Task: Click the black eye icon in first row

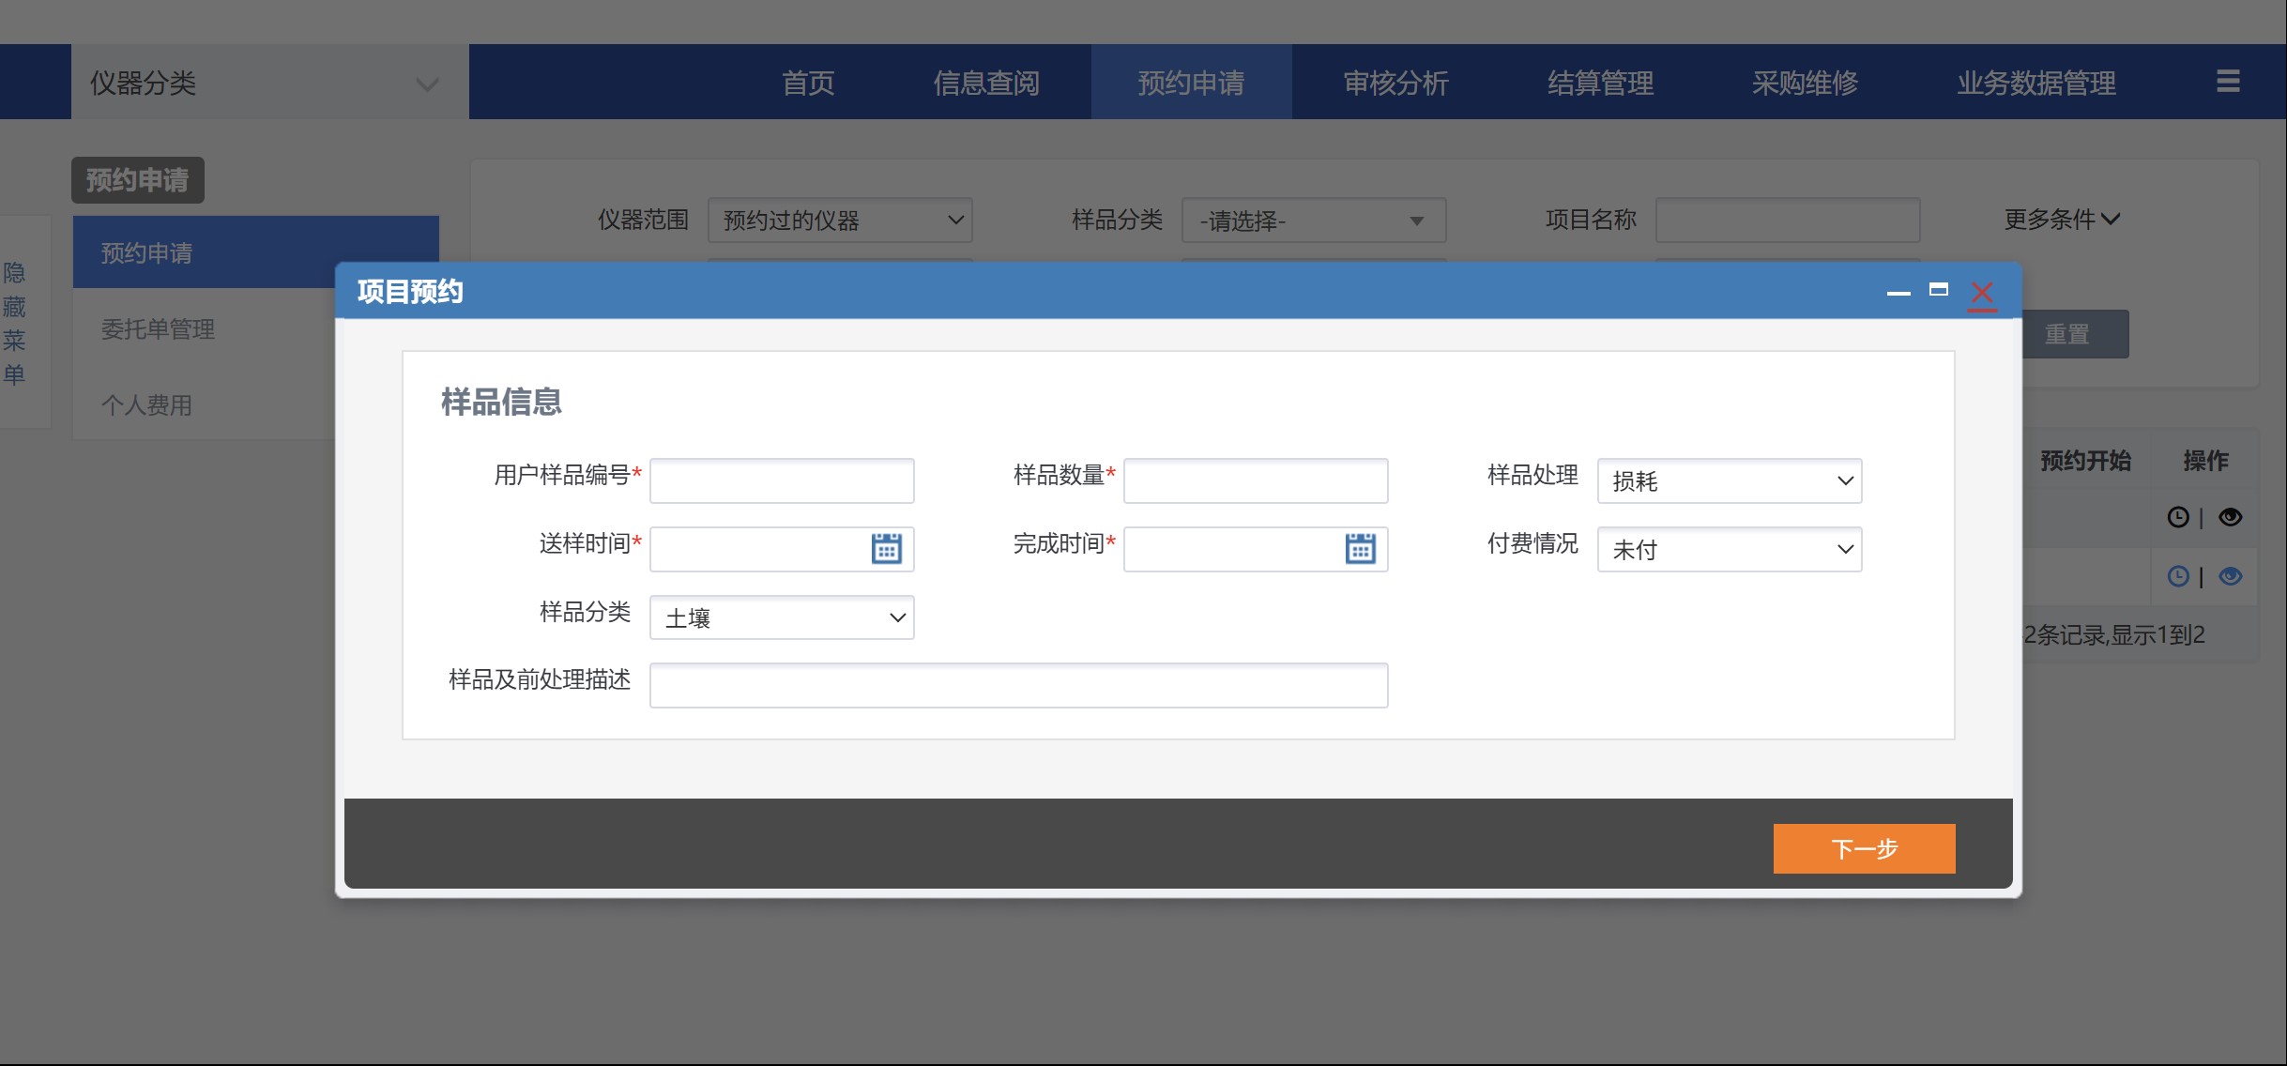Action: pyautogui.click(x=2231, y=517)
